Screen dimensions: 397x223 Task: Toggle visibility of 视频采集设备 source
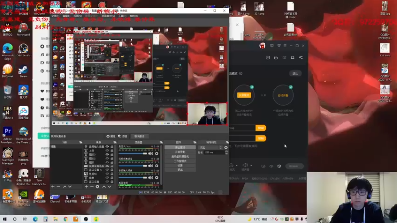click(x=107, y=166)
